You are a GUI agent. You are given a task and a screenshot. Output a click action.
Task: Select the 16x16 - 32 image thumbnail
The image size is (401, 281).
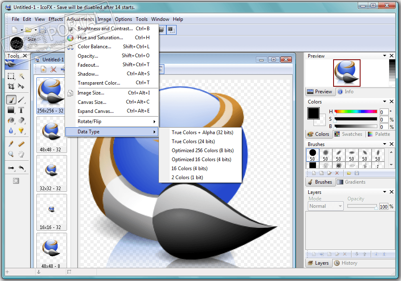tap(51, 212)
